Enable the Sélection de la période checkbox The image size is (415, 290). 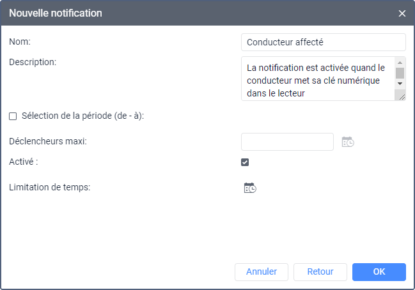click(13, 116)
